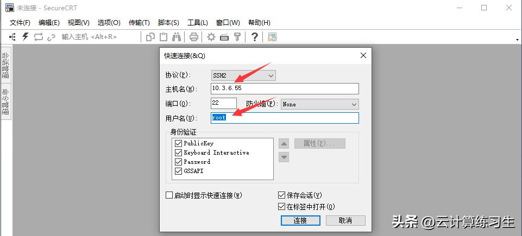
Task: Enable 启动时显示快速连接 checkbox
Action: click(x=169, y=195)
